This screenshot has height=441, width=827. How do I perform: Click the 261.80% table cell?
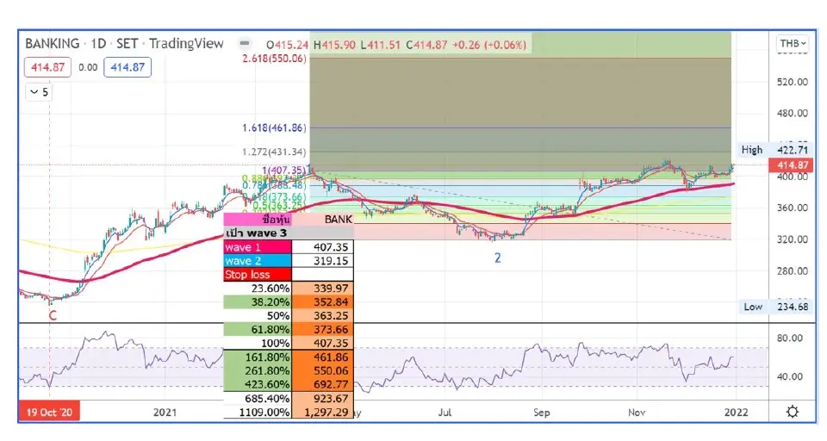click(x=258, y=371)
